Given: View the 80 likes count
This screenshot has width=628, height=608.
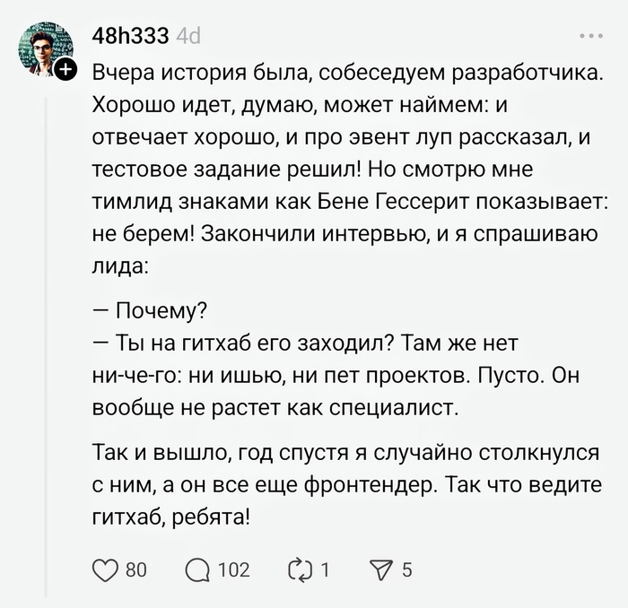Looking at the screenshot, I should (135, 569).
